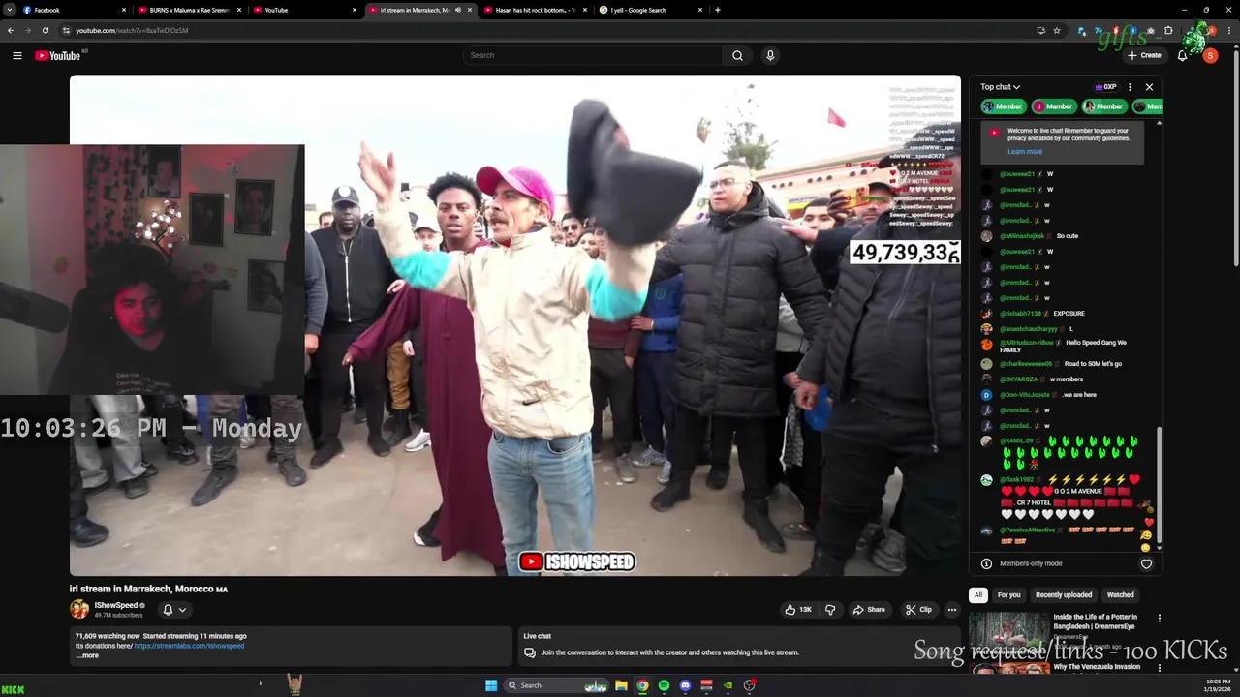
Task: Close the live chat panel with X
Action: [1149, 87]
